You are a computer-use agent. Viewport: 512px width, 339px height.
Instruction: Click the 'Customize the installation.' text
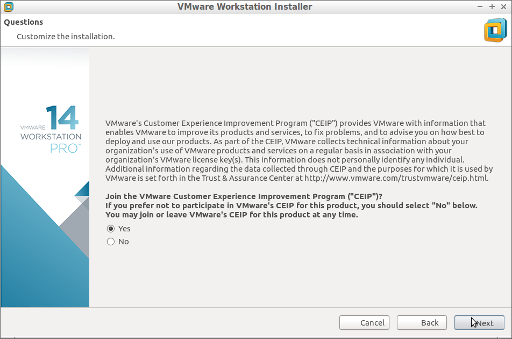[66, 37]
